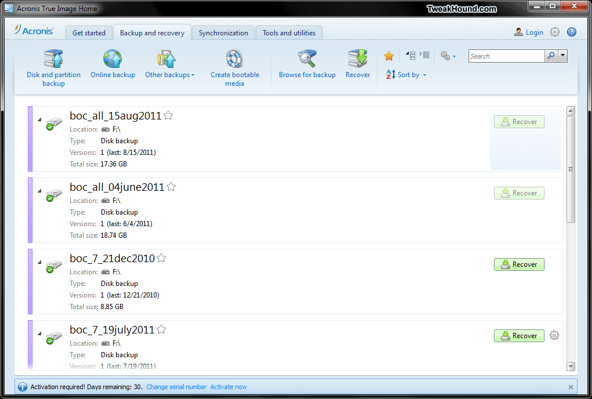This screenshot has height=399, width=592.
Task: Click the Acronis logo
Action: [x=34, y=30]
